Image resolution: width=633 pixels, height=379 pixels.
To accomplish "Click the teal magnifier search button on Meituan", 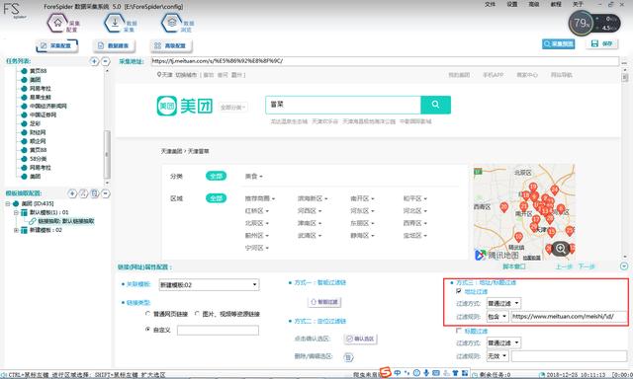I will pyautogui.click(x=435, y=105).
